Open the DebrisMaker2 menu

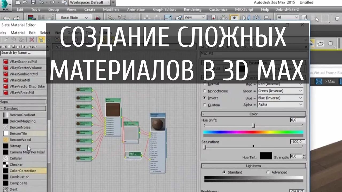287,9
